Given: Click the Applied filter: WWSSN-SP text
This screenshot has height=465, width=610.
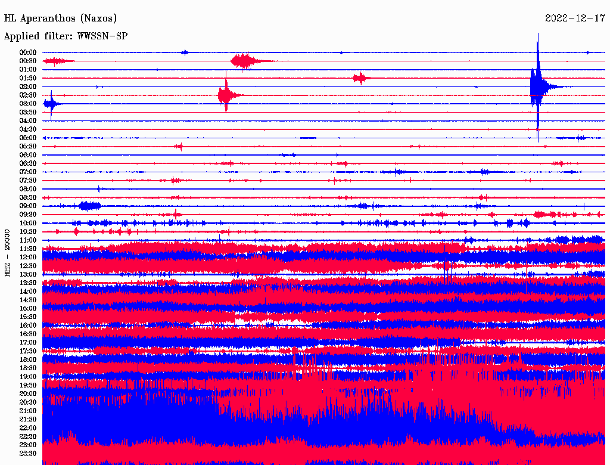Looking at the screenshot, I should tap(66, 36).
